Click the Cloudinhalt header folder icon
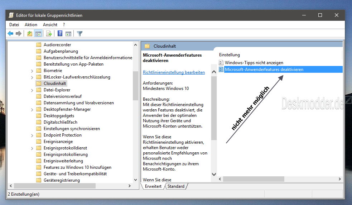This screenshot has height=205, width=352. pyautogui.click(x=147, y=46)
